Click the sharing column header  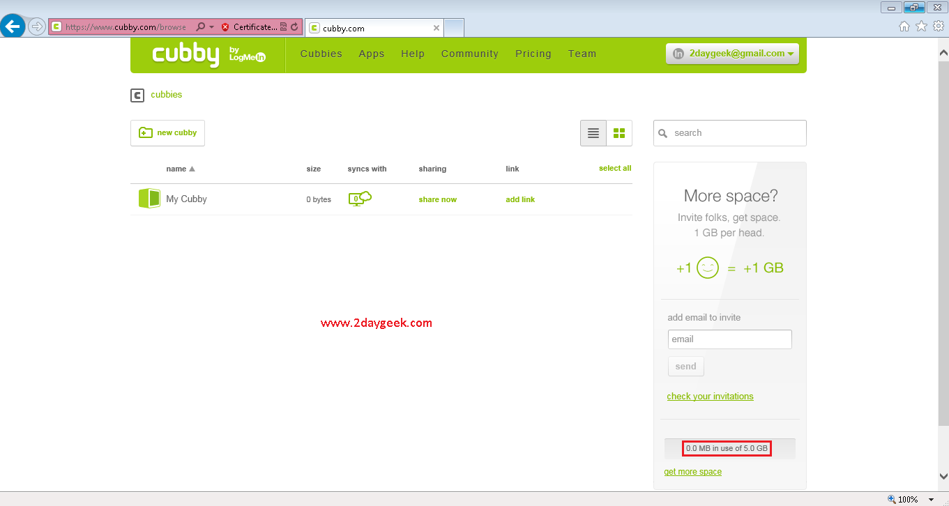432,169
